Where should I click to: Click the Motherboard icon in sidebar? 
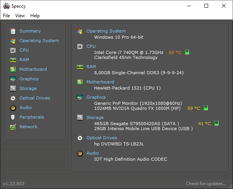(x=13, y=69)
